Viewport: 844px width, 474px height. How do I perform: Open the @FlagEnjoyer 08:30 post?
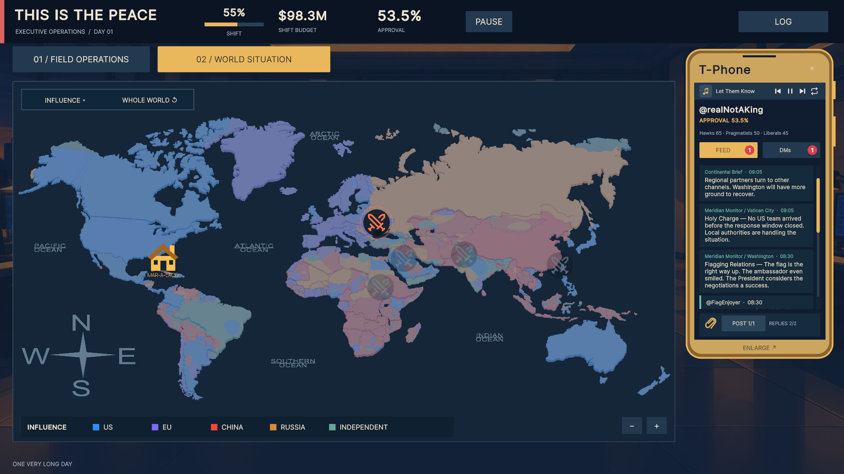tap(756, 302)
